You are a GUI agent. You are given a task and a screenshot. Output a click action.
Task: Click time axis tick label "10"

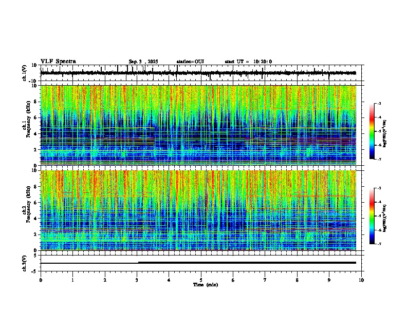[361, 280]
